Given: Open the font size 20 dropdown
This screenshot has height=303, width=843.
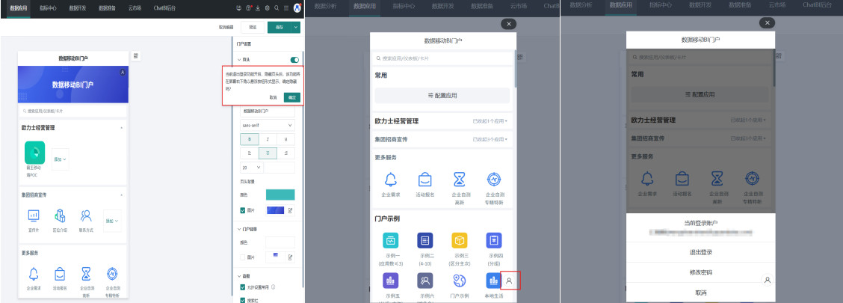Looking at the screenshot, I should point(252,168).
